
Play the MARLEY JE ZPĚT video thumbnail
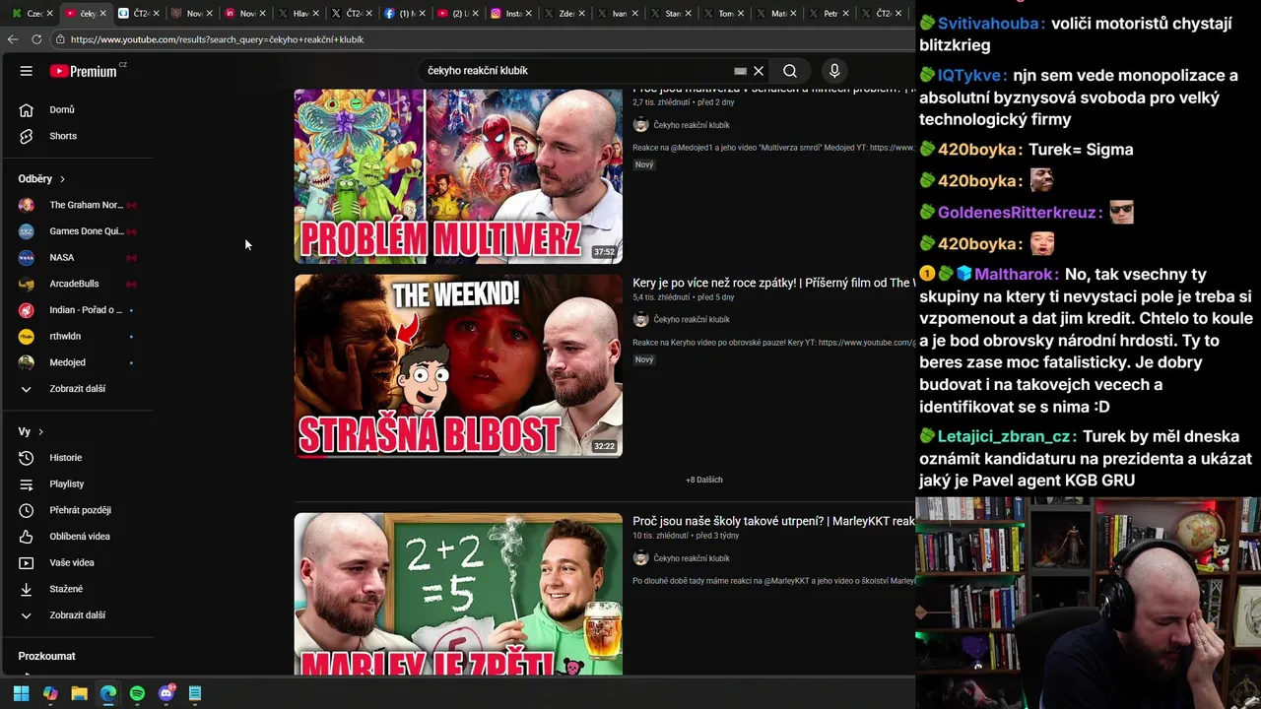(x=458, y=594)
